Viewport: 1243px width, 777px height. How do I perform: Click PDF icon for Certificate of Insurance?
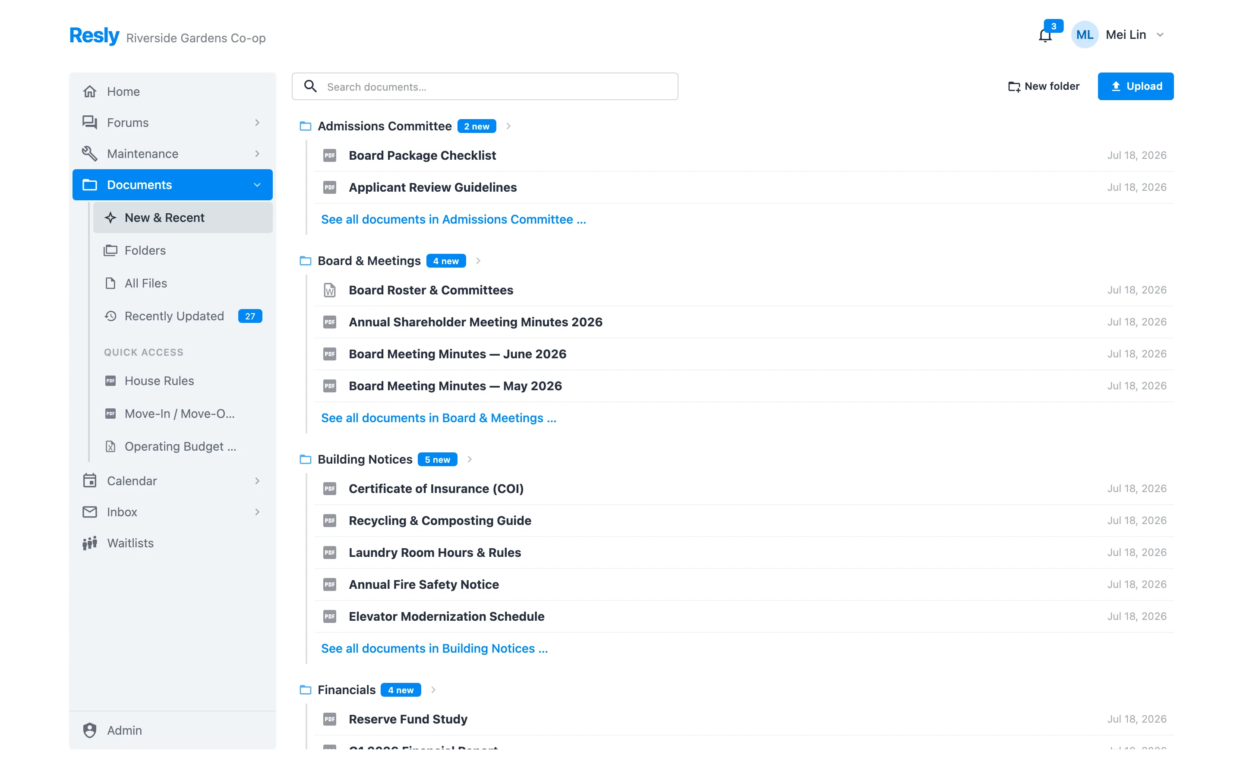[x=330, y=488]
